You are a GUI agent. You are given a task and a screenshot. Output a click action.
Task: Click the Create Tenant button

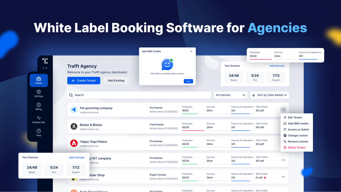click(84, 80)
